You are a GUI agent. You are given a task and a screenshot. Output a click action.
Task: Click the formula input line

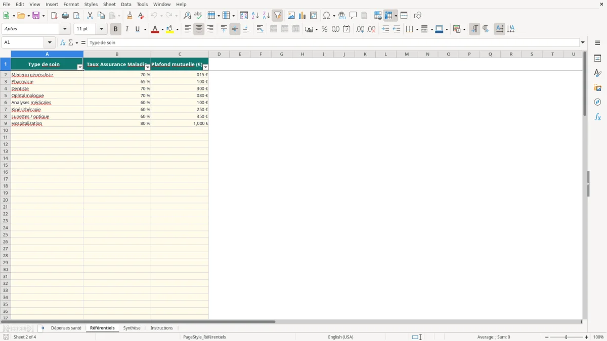[x=333, y=43]
